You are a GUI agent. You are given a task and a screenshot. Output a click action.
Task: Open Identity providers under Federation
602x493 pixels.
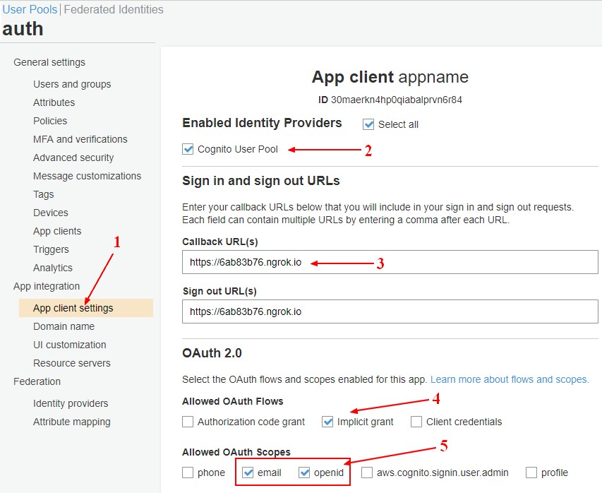click(71, 403)
